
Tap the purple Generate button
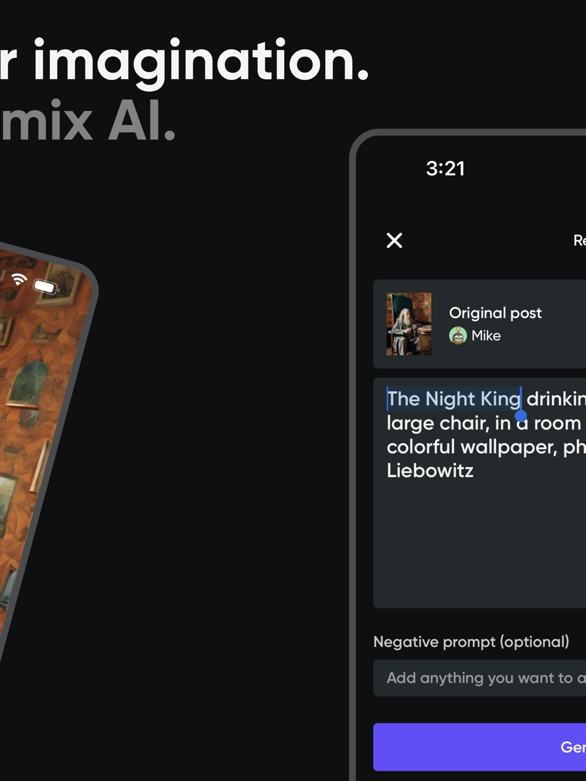[479, 747]
